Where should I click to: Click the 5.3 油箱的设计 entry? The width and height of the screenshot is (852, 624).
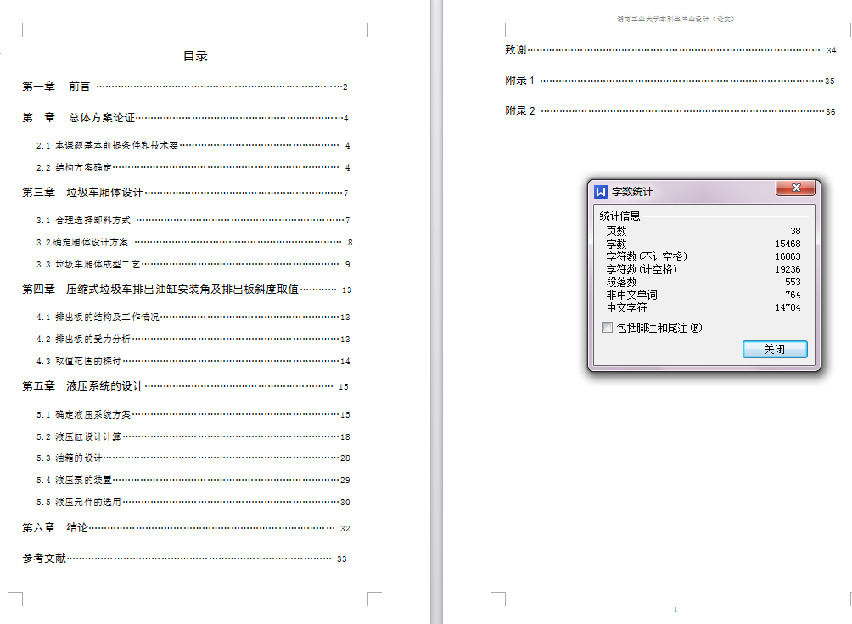(193, 458)
